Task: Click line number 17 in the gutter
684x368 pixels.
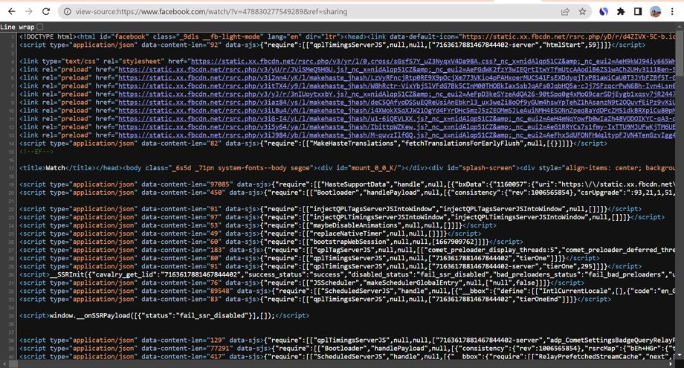Action: coord(12,168)
